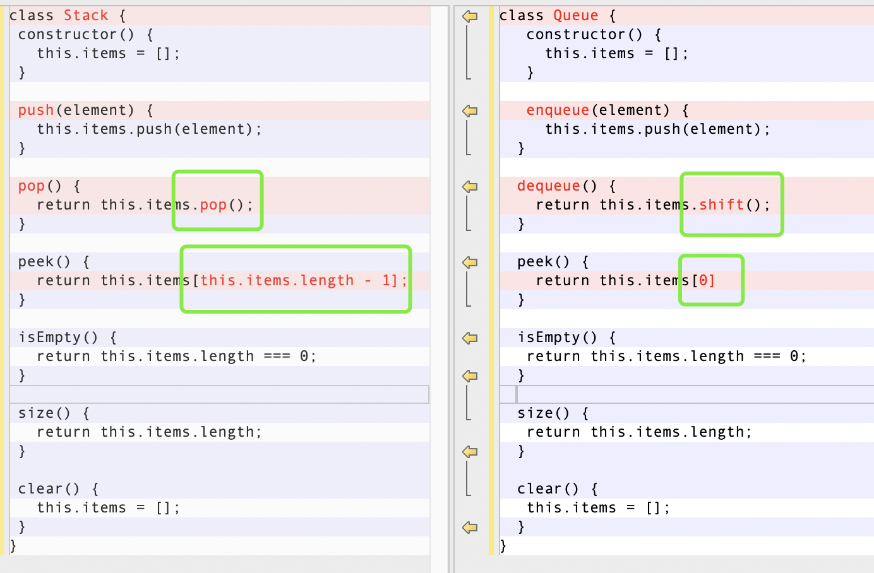Viewport: 874px width, 573px height.
Task: Click 'size() {' in the right pane
Action: 553,413
